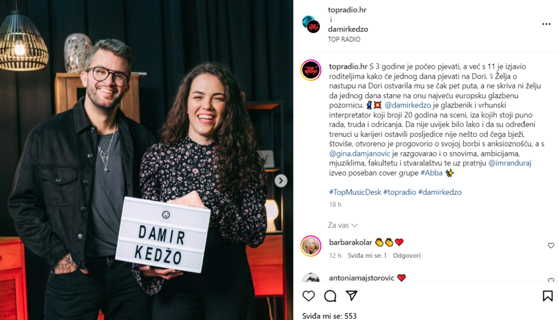Like the post with the heart icon
The image size is (559, 320).
tap(309, 296)
